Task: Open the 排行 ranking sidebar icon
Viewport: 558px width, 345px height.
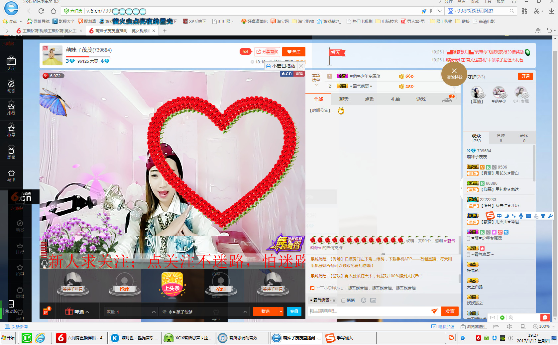Action: pos(11,108)
